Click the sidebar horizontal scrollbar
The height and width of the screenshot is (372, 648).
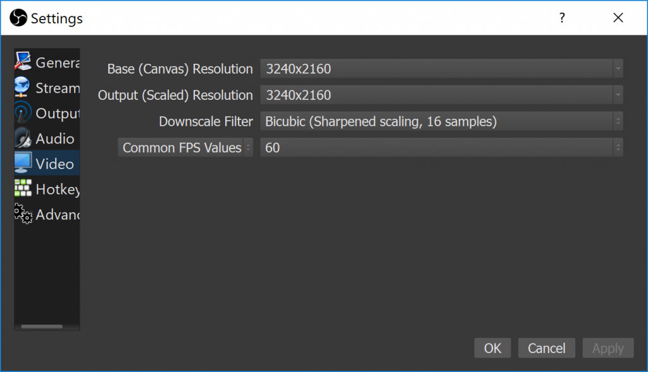coord(42,327)
